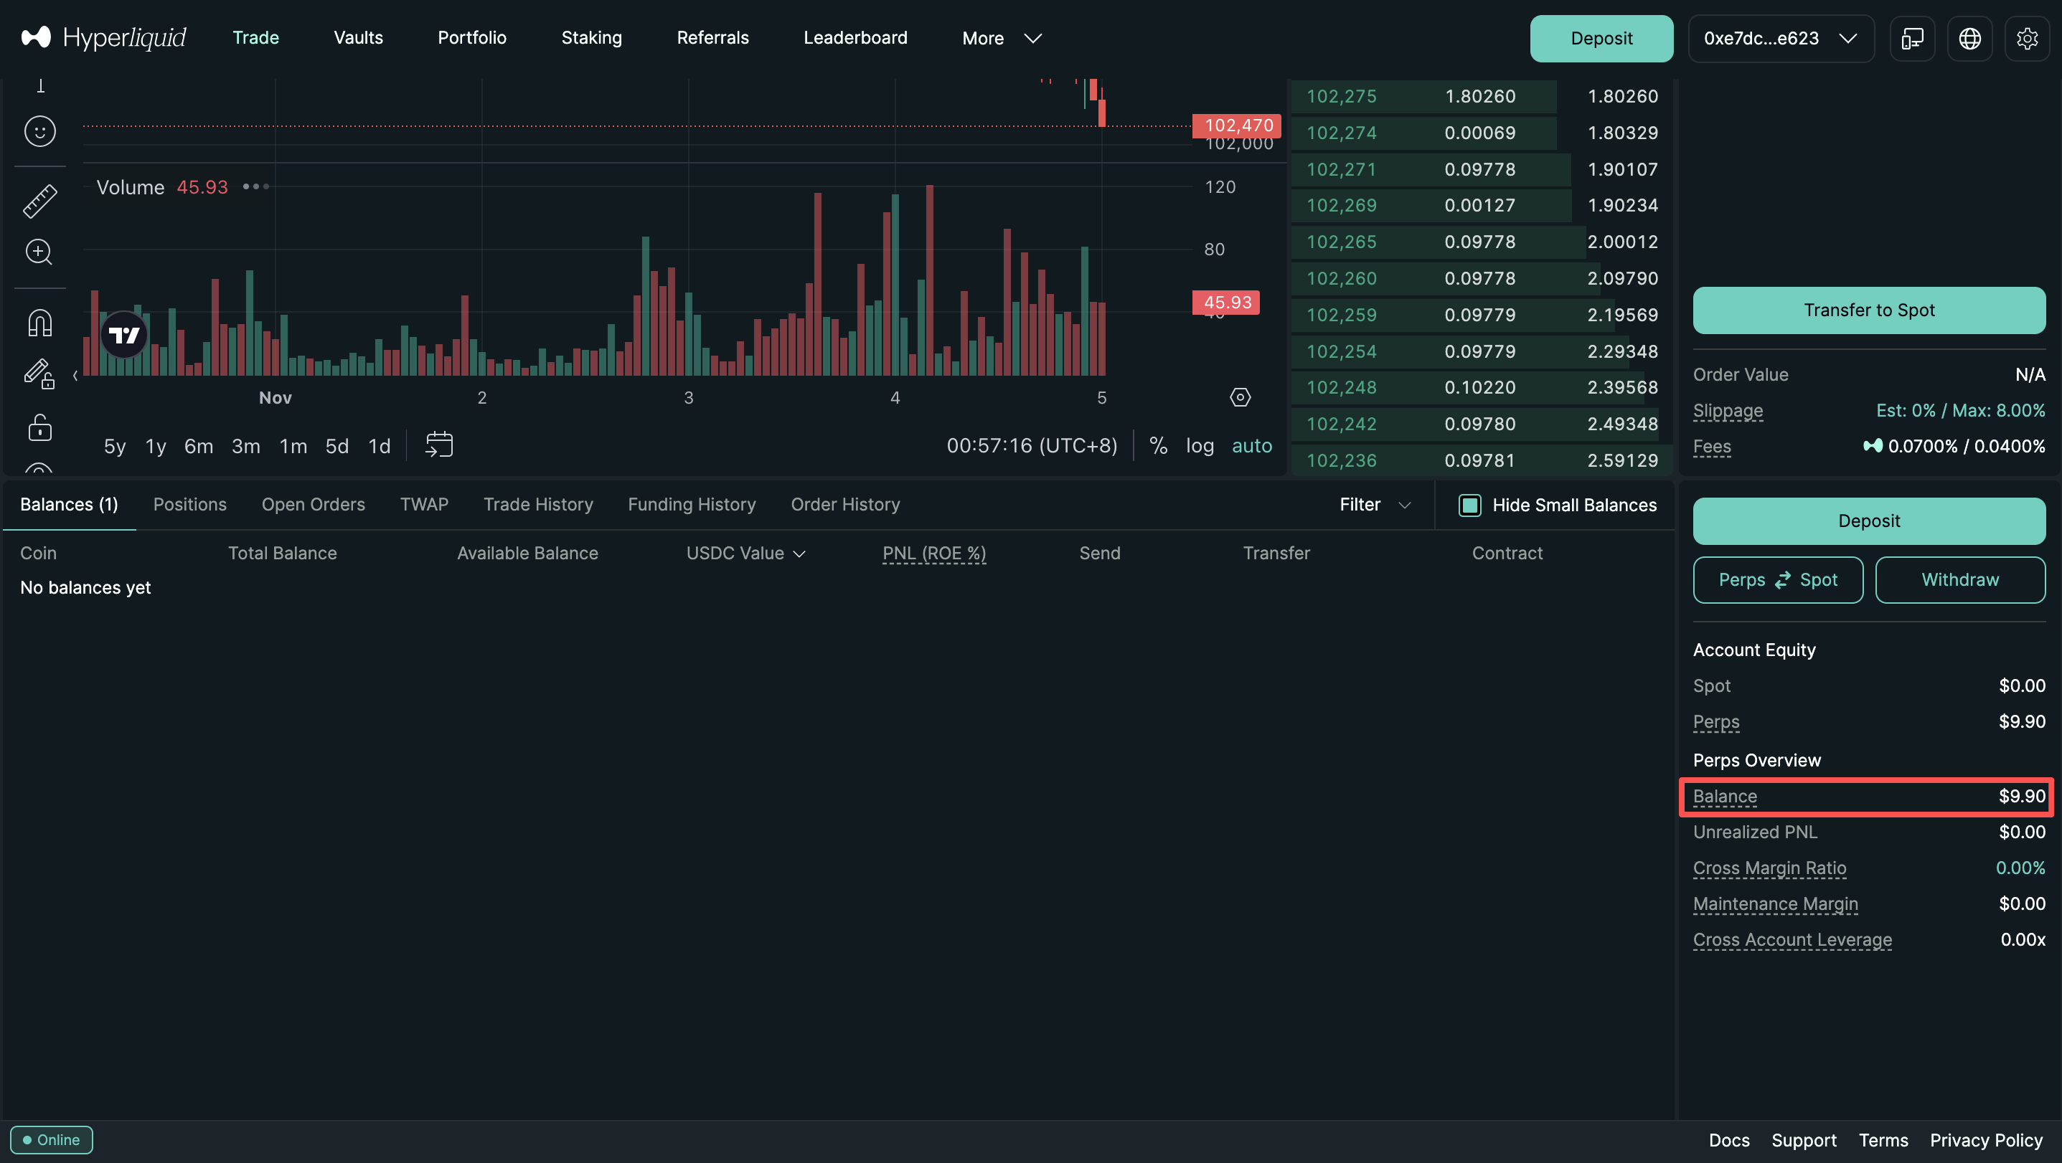Screen dimensions: 2062x1163
Task: Toggle the magnet mode tool
Action: [x=39, y=323]
